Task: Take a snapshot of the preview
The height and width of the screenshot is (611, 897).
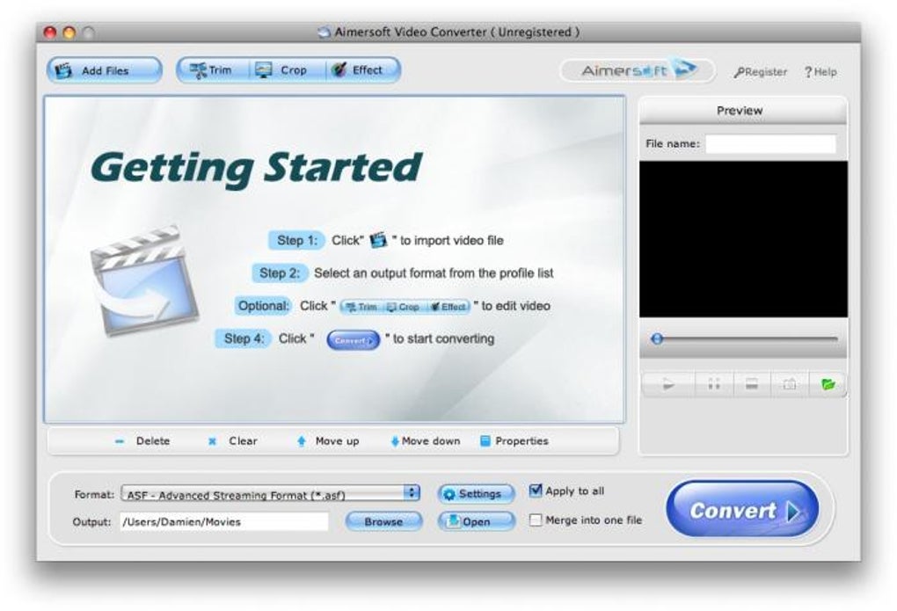Action: 790,384
